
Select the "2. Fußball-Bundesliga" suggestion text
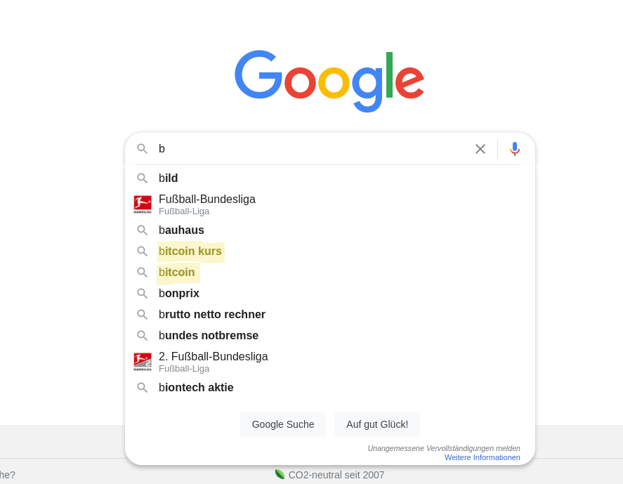(x=214, y=356)
